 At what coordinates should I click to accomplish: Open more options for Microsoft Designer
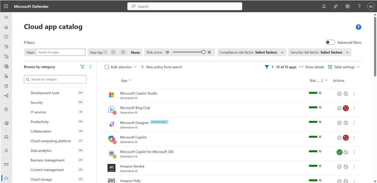(x=354, y=123)
